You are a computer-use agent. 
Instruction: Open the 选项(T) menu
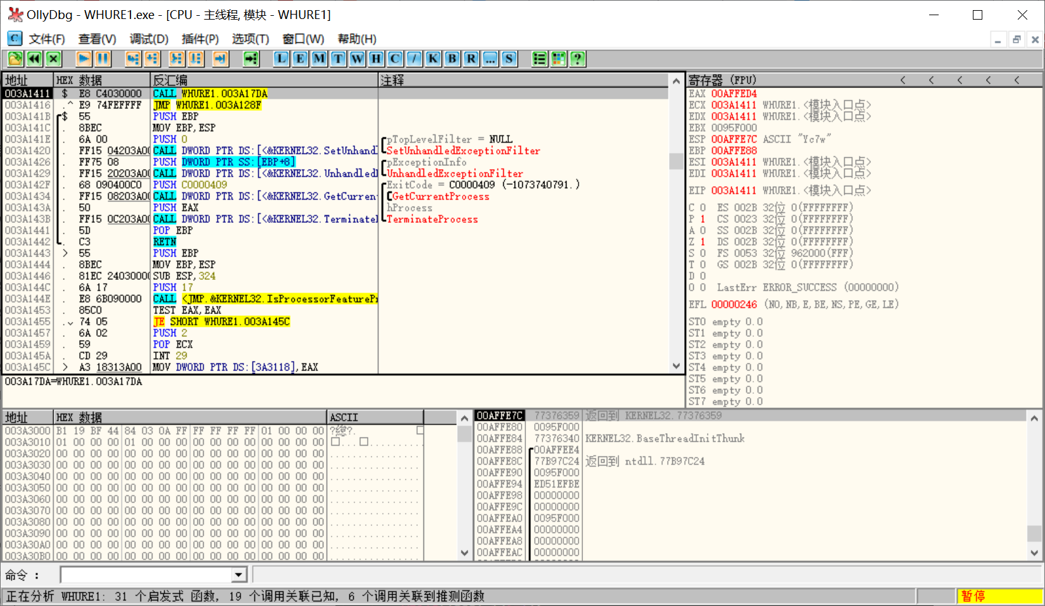(x=250, y=39)
